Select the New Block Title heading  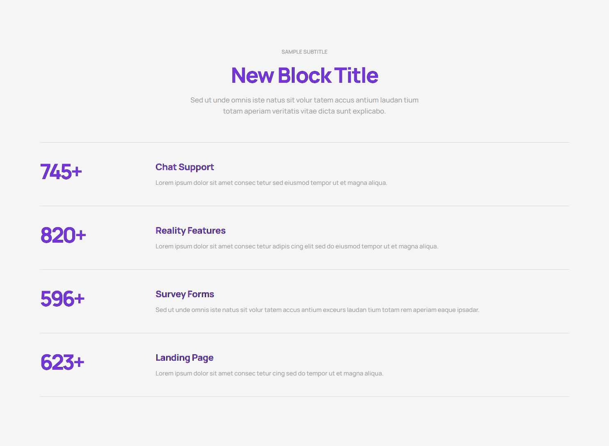pos(304,75)
